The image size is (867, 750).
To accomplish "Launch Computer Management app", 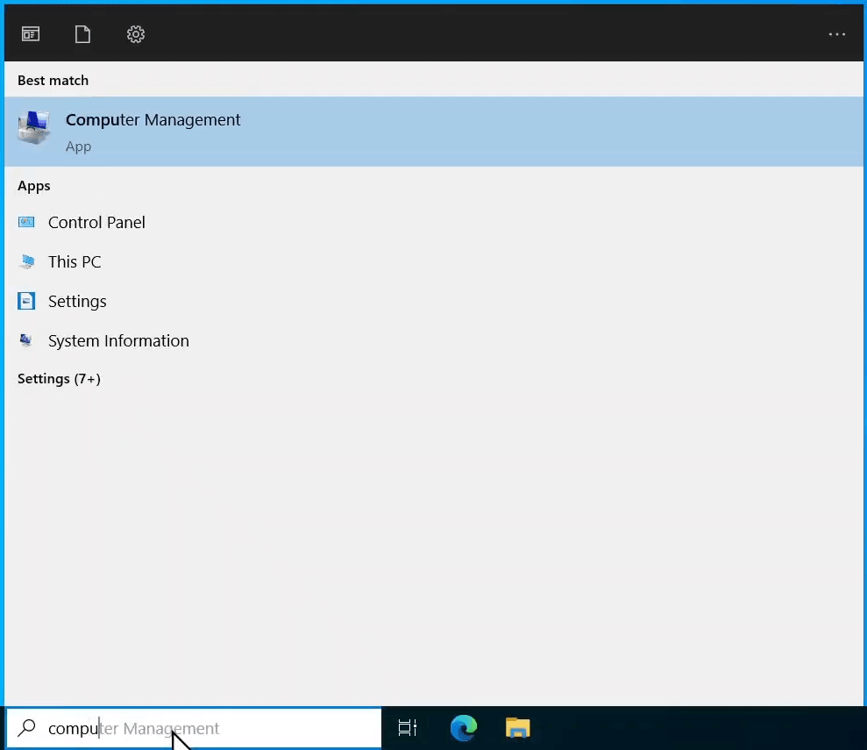I will (x=153, y=120).
